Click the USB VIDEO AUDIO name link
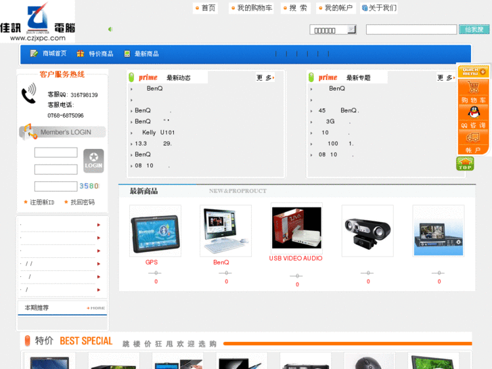Screen dimensions: 492x369 296,258
